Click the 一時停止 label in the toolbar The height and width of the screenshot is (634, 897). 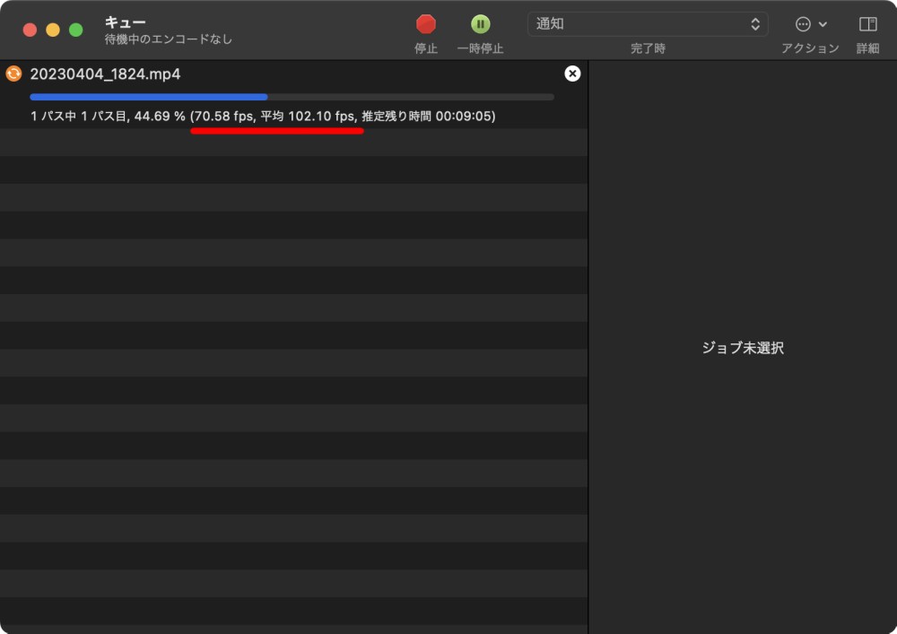click(x=481, y=48)
